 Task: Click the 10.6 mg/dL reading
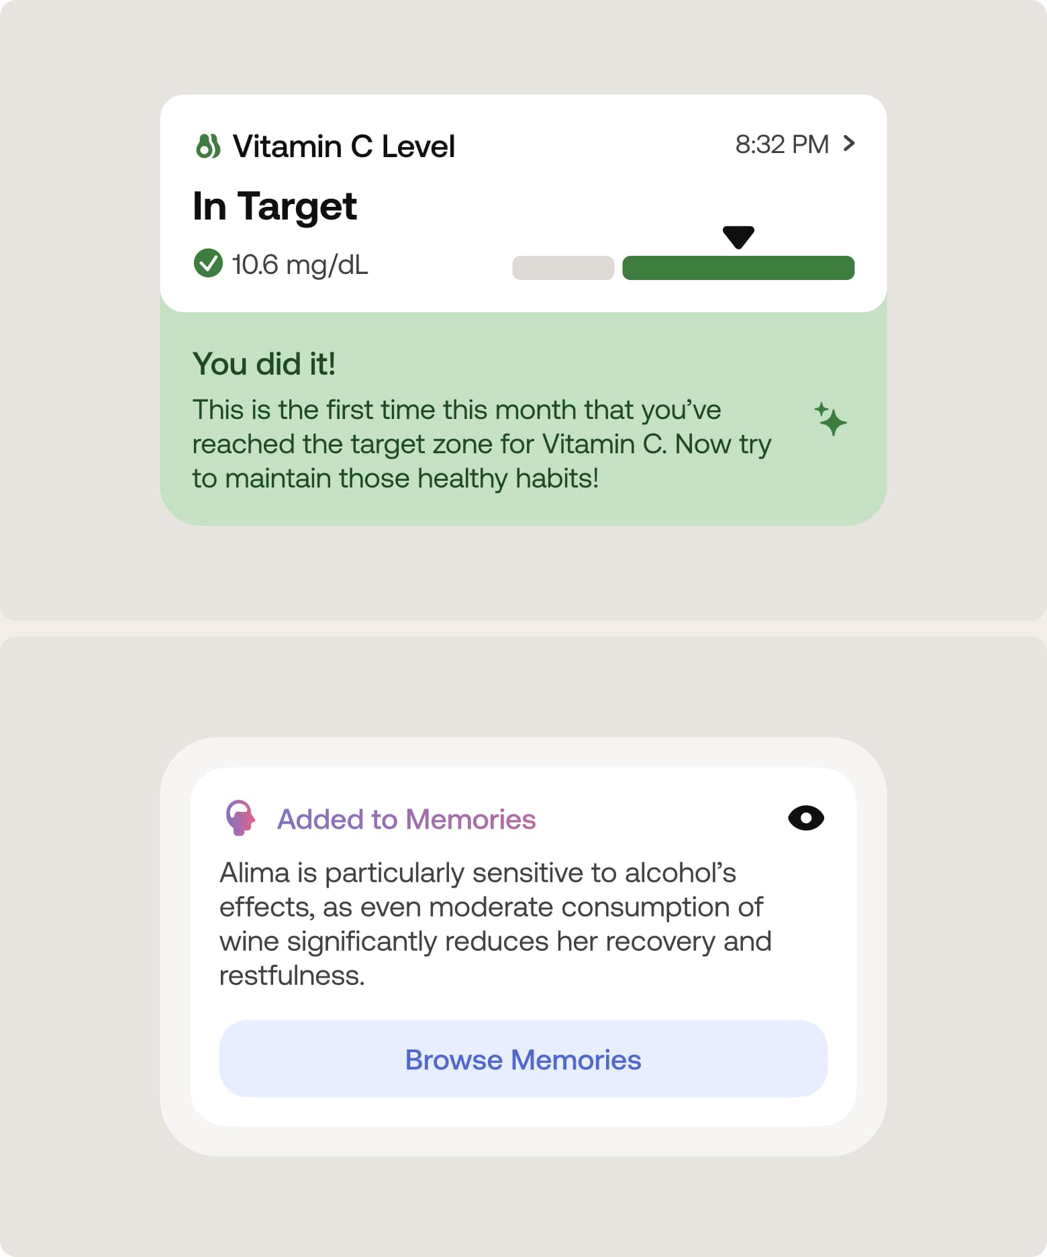tap(300, 265)
